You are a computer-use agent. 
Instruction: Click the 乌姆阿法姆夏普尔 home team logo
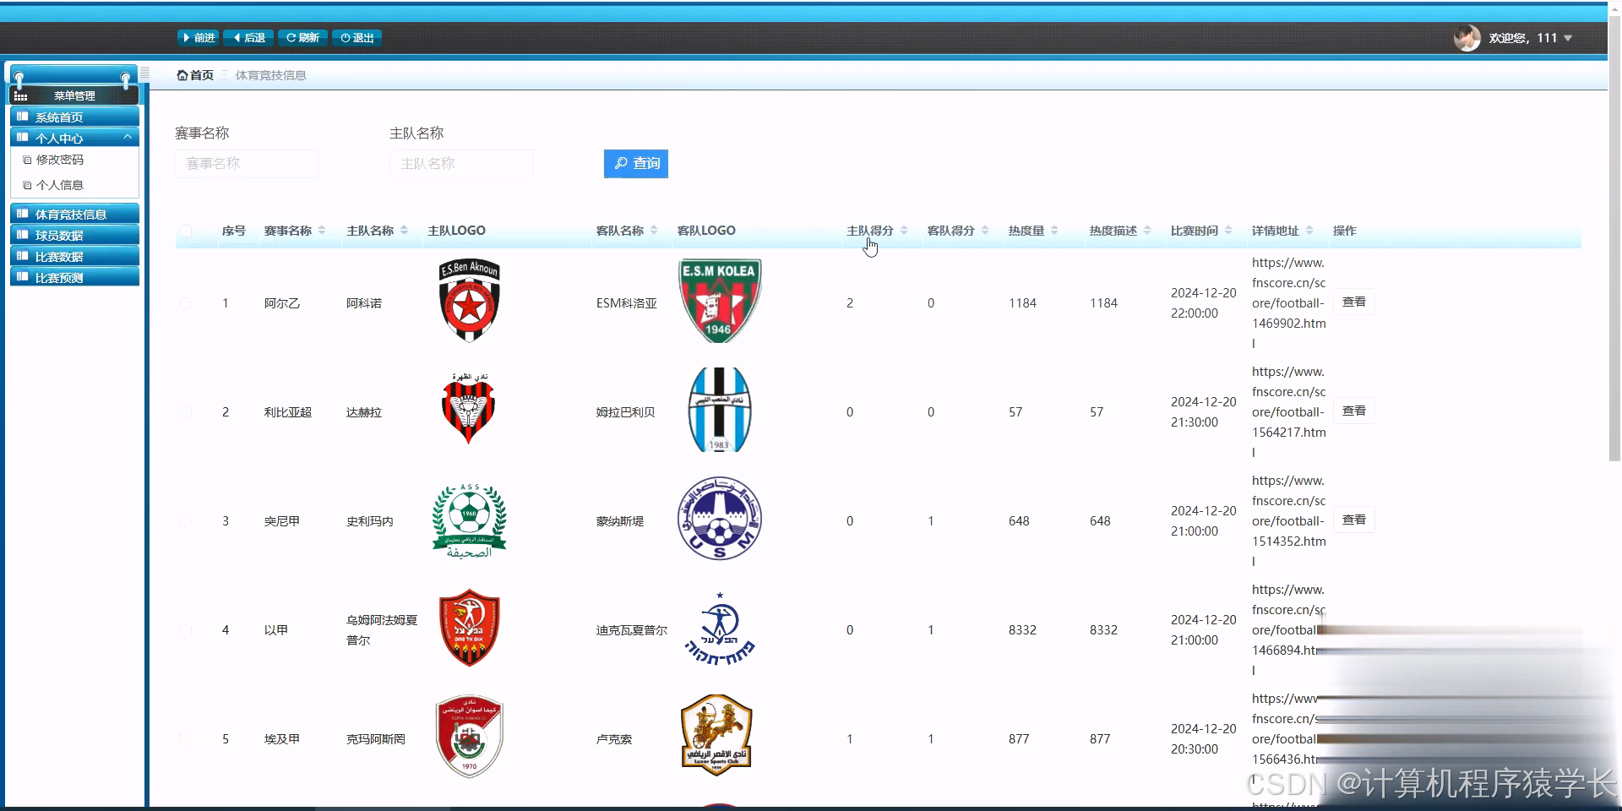(470, 628)
